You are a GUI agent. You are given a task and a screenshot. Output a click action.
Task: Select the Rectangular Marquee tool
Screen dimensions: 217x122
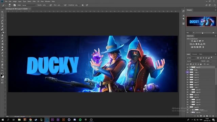[2, 15]
